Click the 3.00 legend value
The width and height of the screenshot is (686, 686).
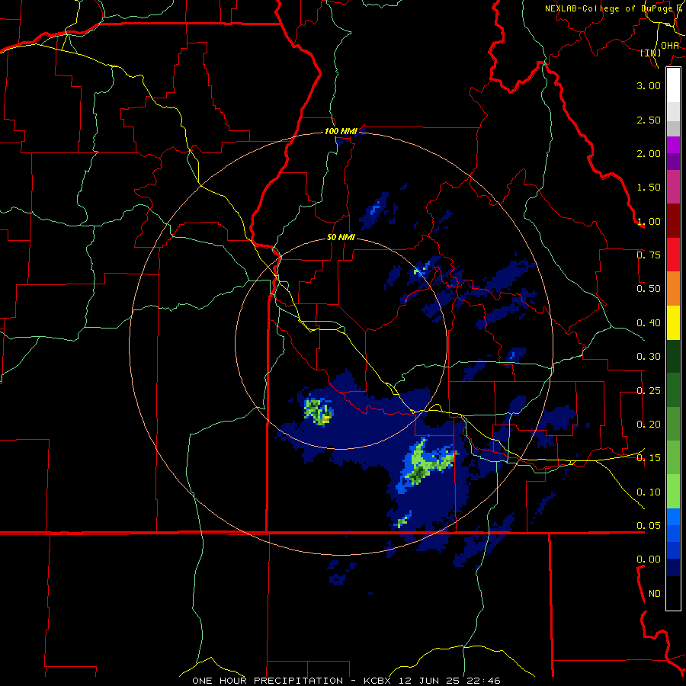649,85
